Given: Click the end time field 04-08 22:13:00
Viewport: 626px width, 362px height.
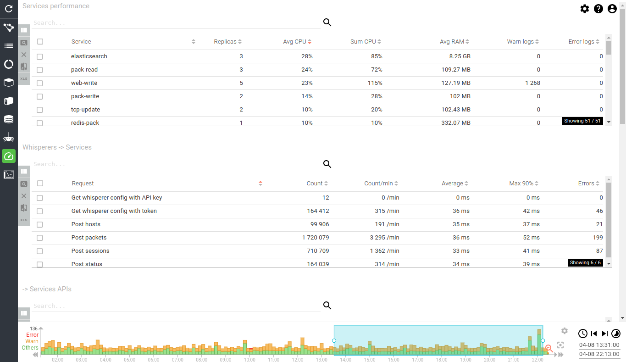Looking at the screenshot, I should 599,354.
